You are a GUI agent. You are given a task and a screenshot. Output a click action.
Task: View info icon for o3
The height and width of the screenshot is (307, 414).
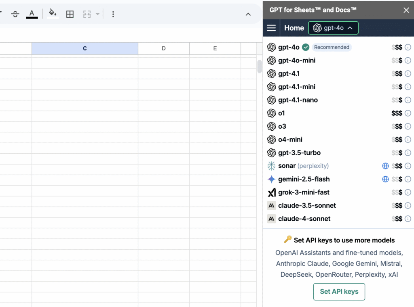click(x=408, y=126)
